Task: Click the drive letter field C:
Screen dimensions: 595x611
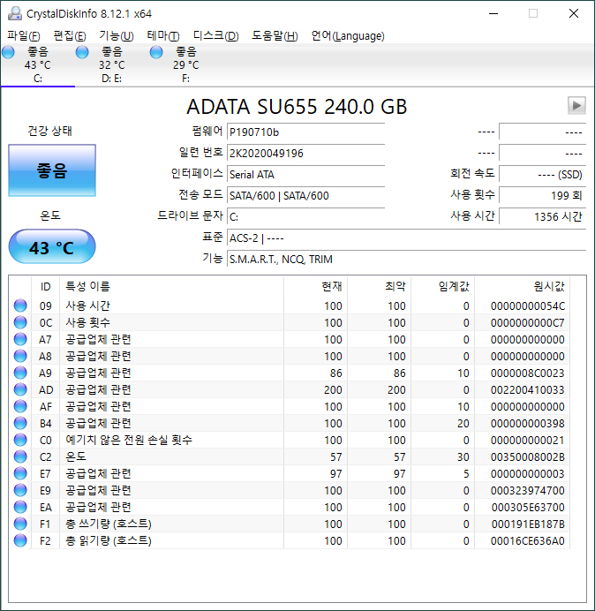Action: pos(305,216)
